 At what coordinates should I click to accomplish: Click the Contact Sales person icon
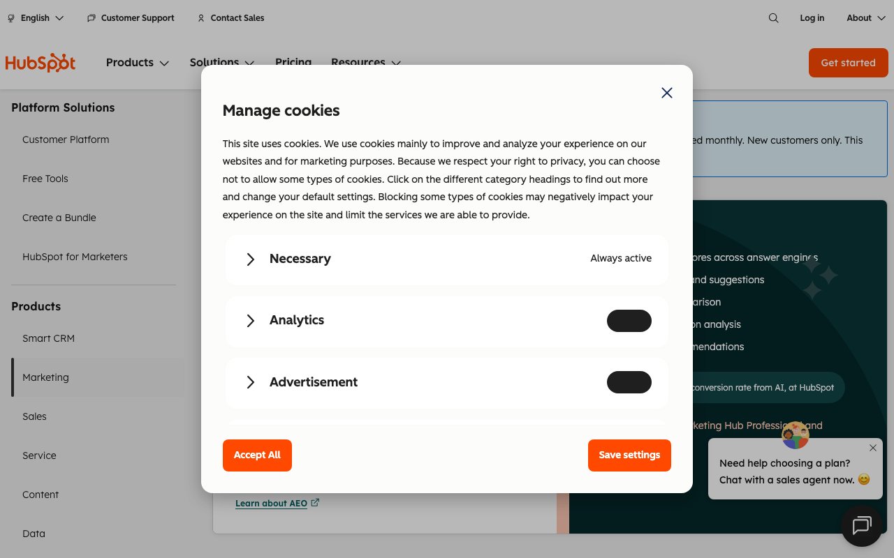pos(201,18)
